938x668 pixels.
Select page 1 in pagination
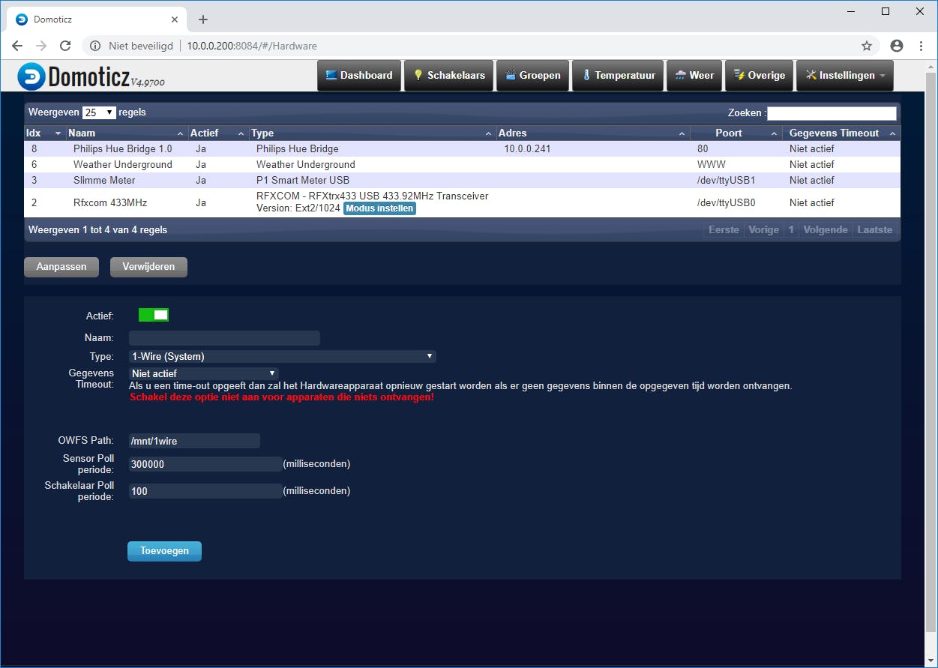click(791, 230)
